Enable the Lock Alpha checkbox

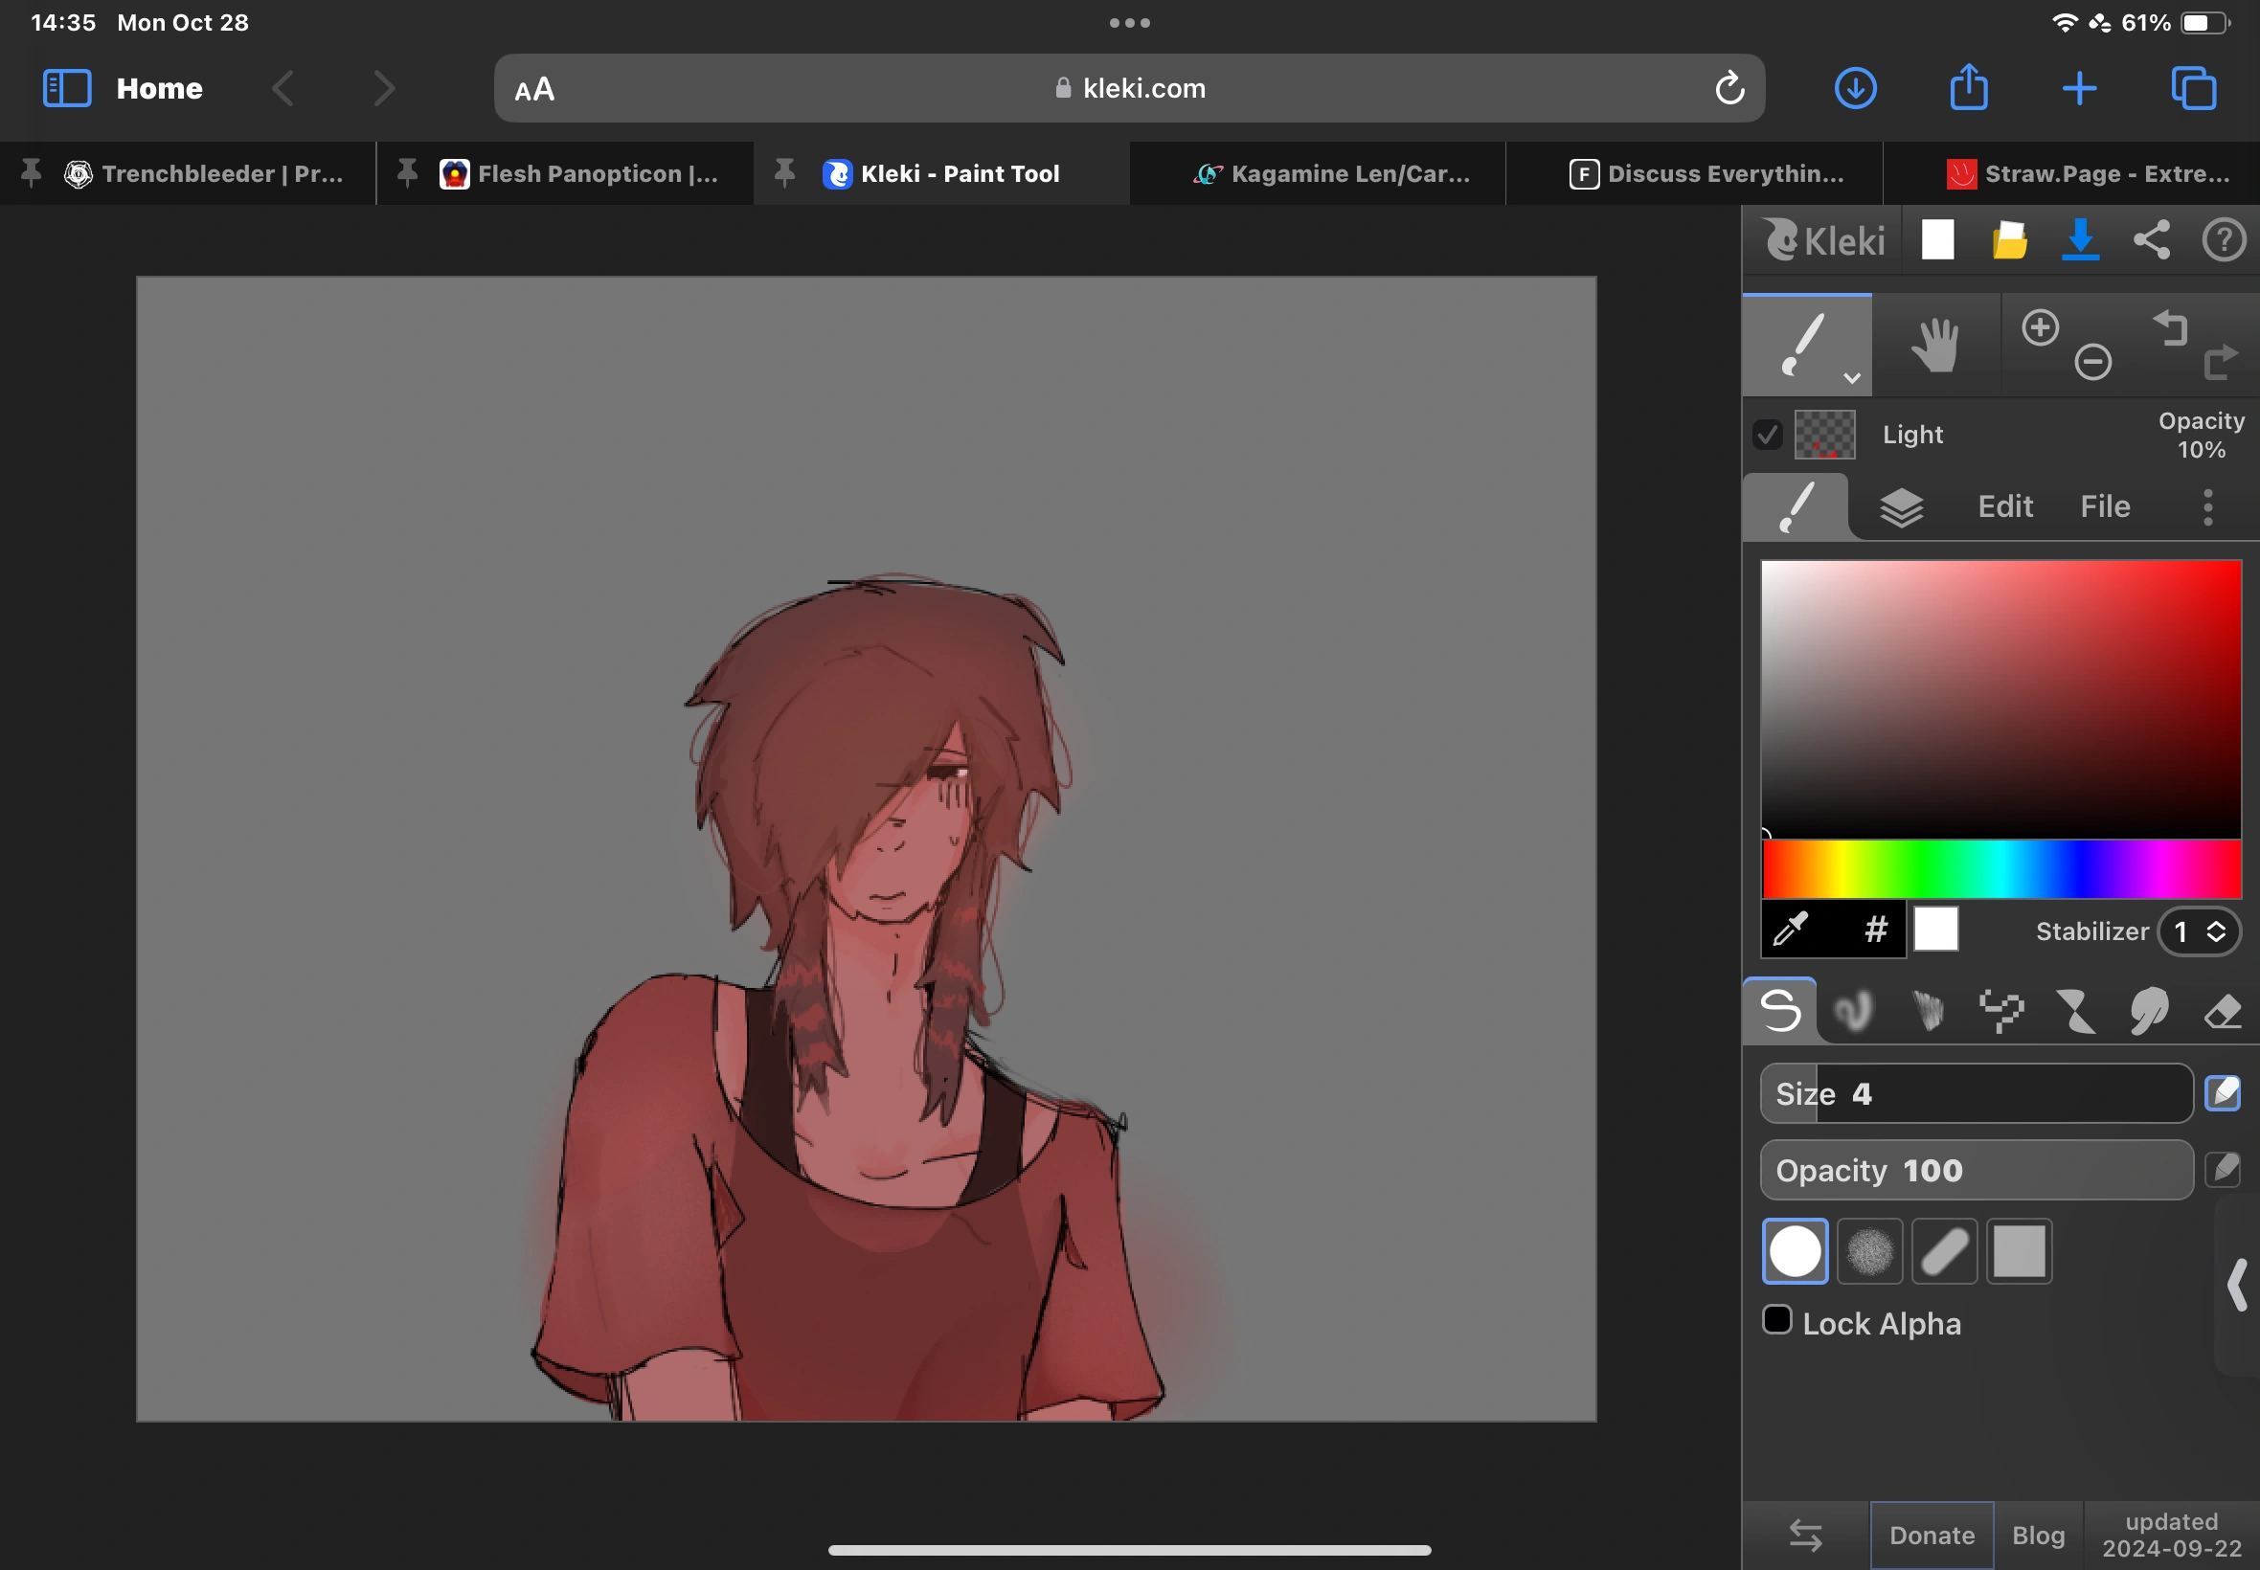pyautogui.click(x=1777, y=1319)
